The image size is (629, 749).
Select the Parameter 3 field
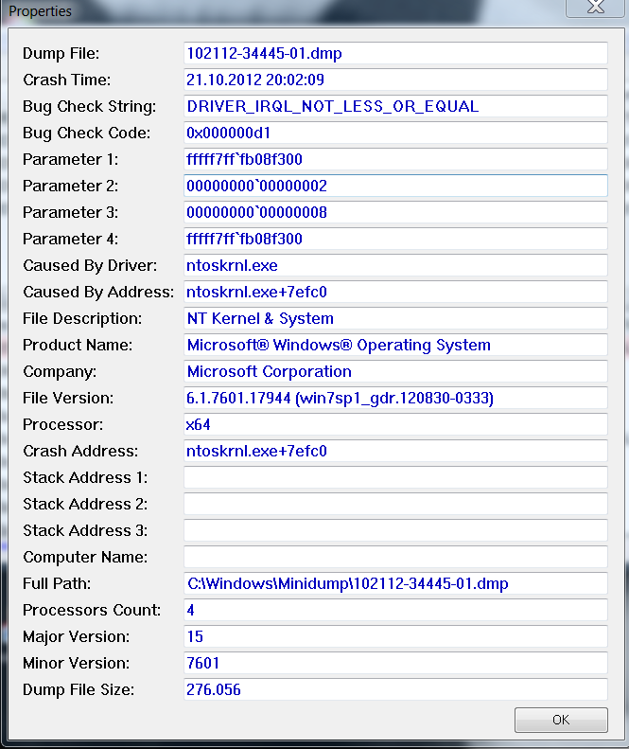pyautogui.click(x=395, y=212)
